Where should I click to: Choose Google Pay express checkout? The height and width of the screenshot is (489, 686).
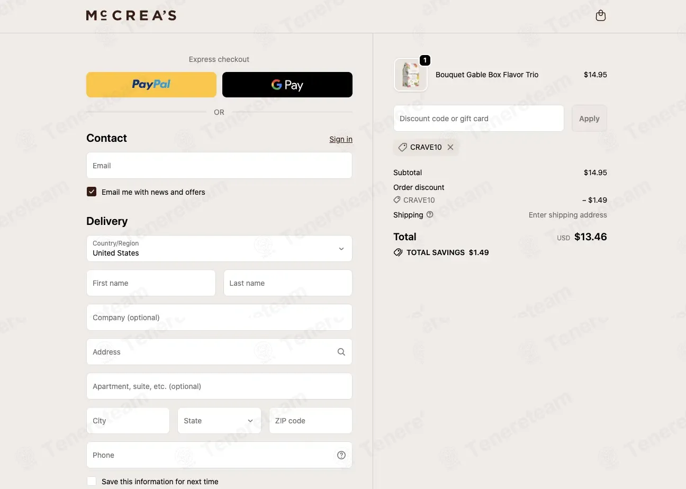tap(287, 85)
